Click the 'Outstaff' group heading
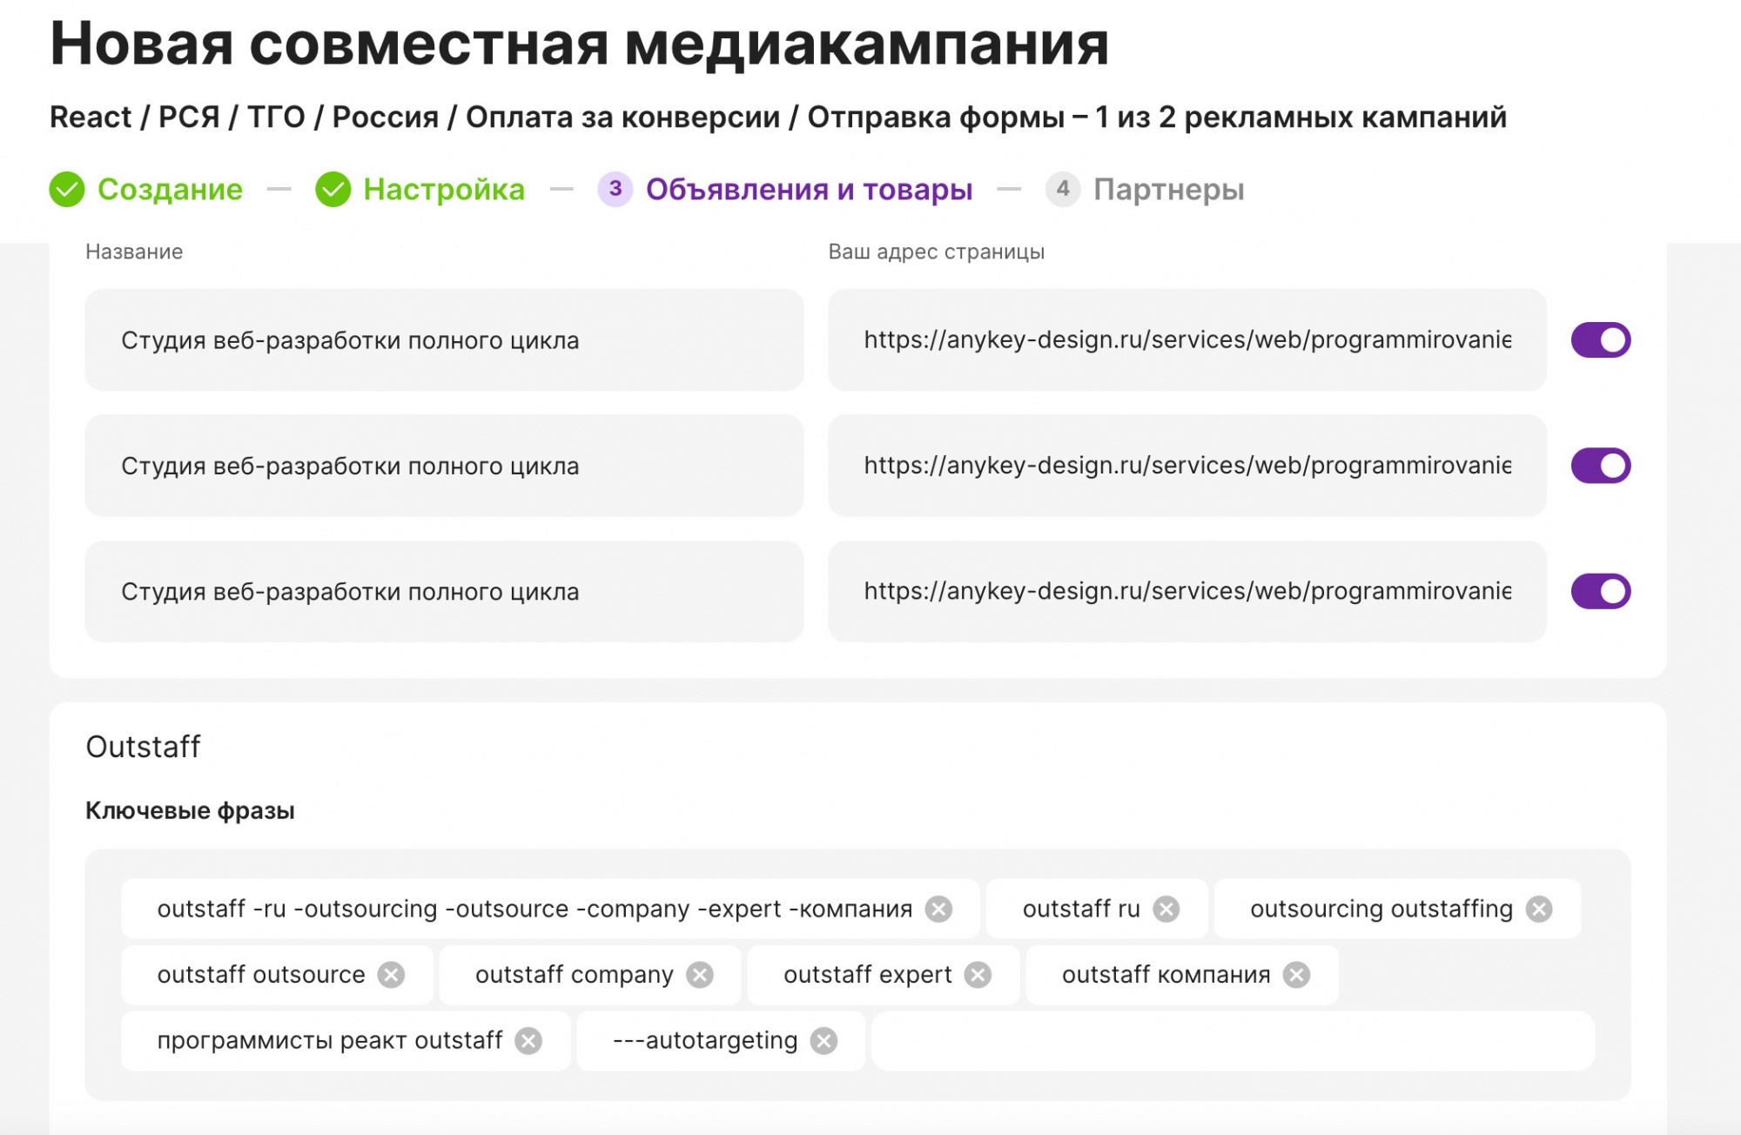 point(143,747)
